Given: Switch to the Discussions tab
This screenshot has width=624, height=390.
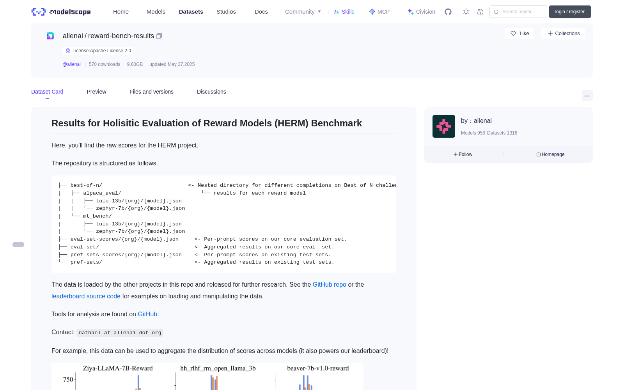Looking at the screenshot, I should 211,92.
